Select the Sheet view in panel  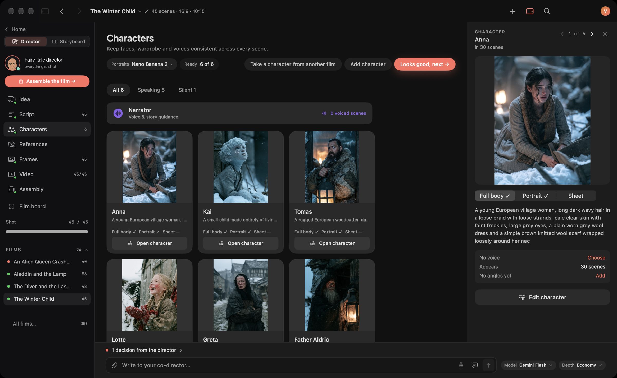coord(576,196)
